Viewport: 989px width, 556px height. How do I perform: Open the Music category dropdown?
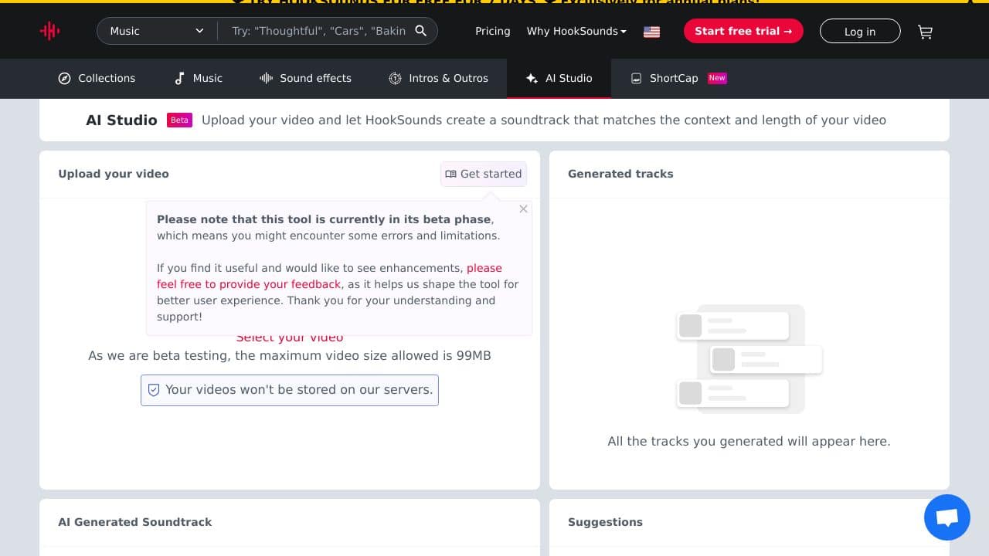[157, 31]
